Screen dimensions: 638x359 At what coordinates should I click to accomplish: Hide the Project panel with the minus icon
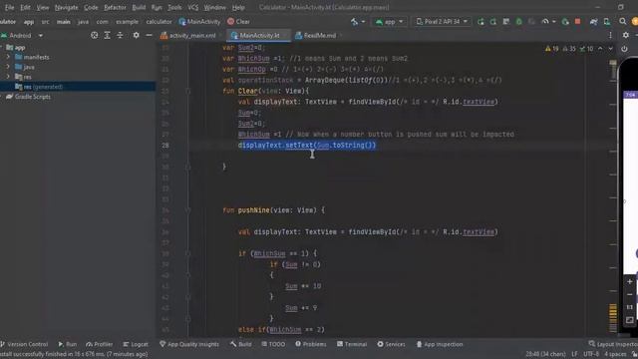149,36
